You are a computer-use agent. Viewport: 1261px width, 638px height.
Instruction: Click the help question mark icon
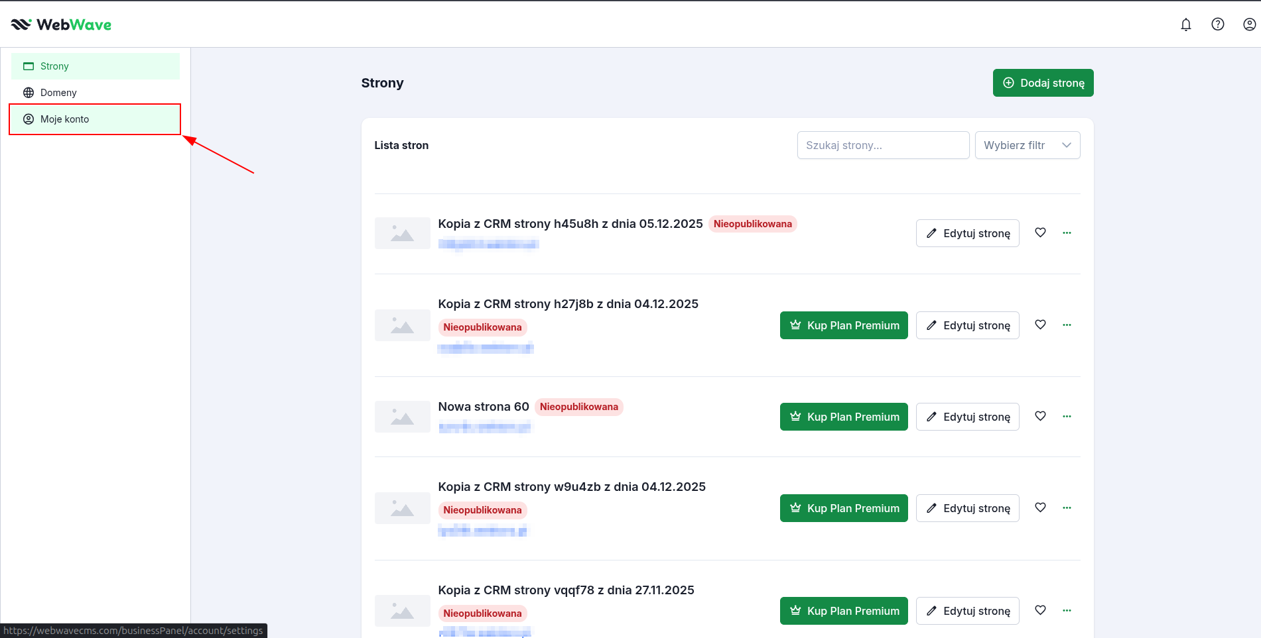(x=1217, y=25)
